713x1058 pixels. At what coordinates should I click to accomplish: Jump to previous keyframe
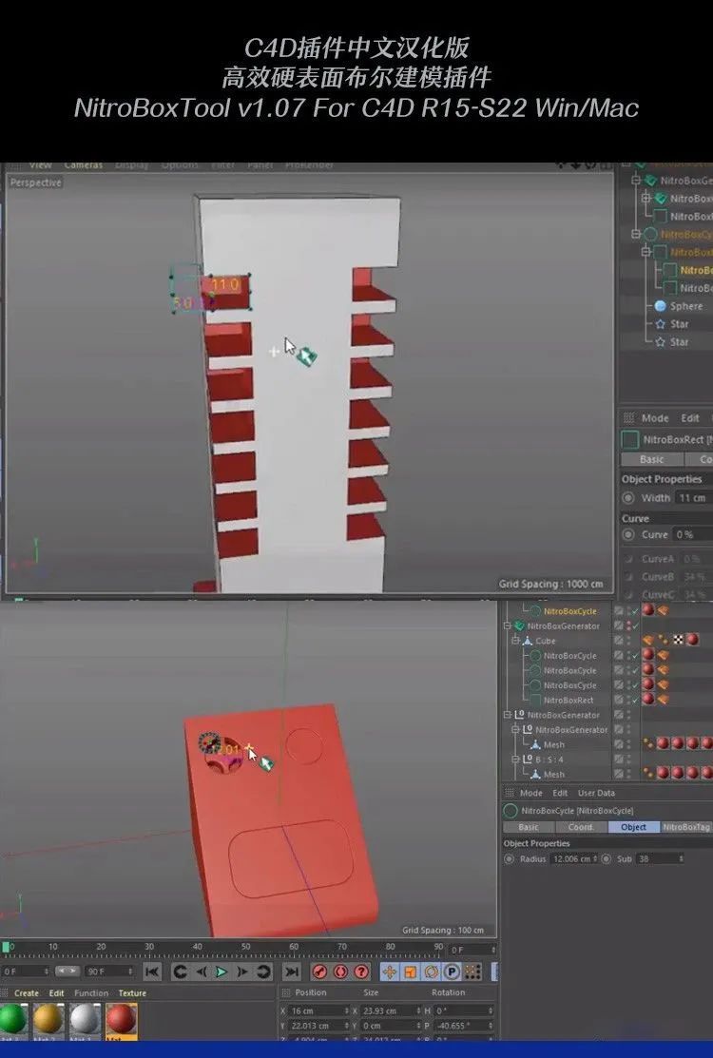coord(180,971)
